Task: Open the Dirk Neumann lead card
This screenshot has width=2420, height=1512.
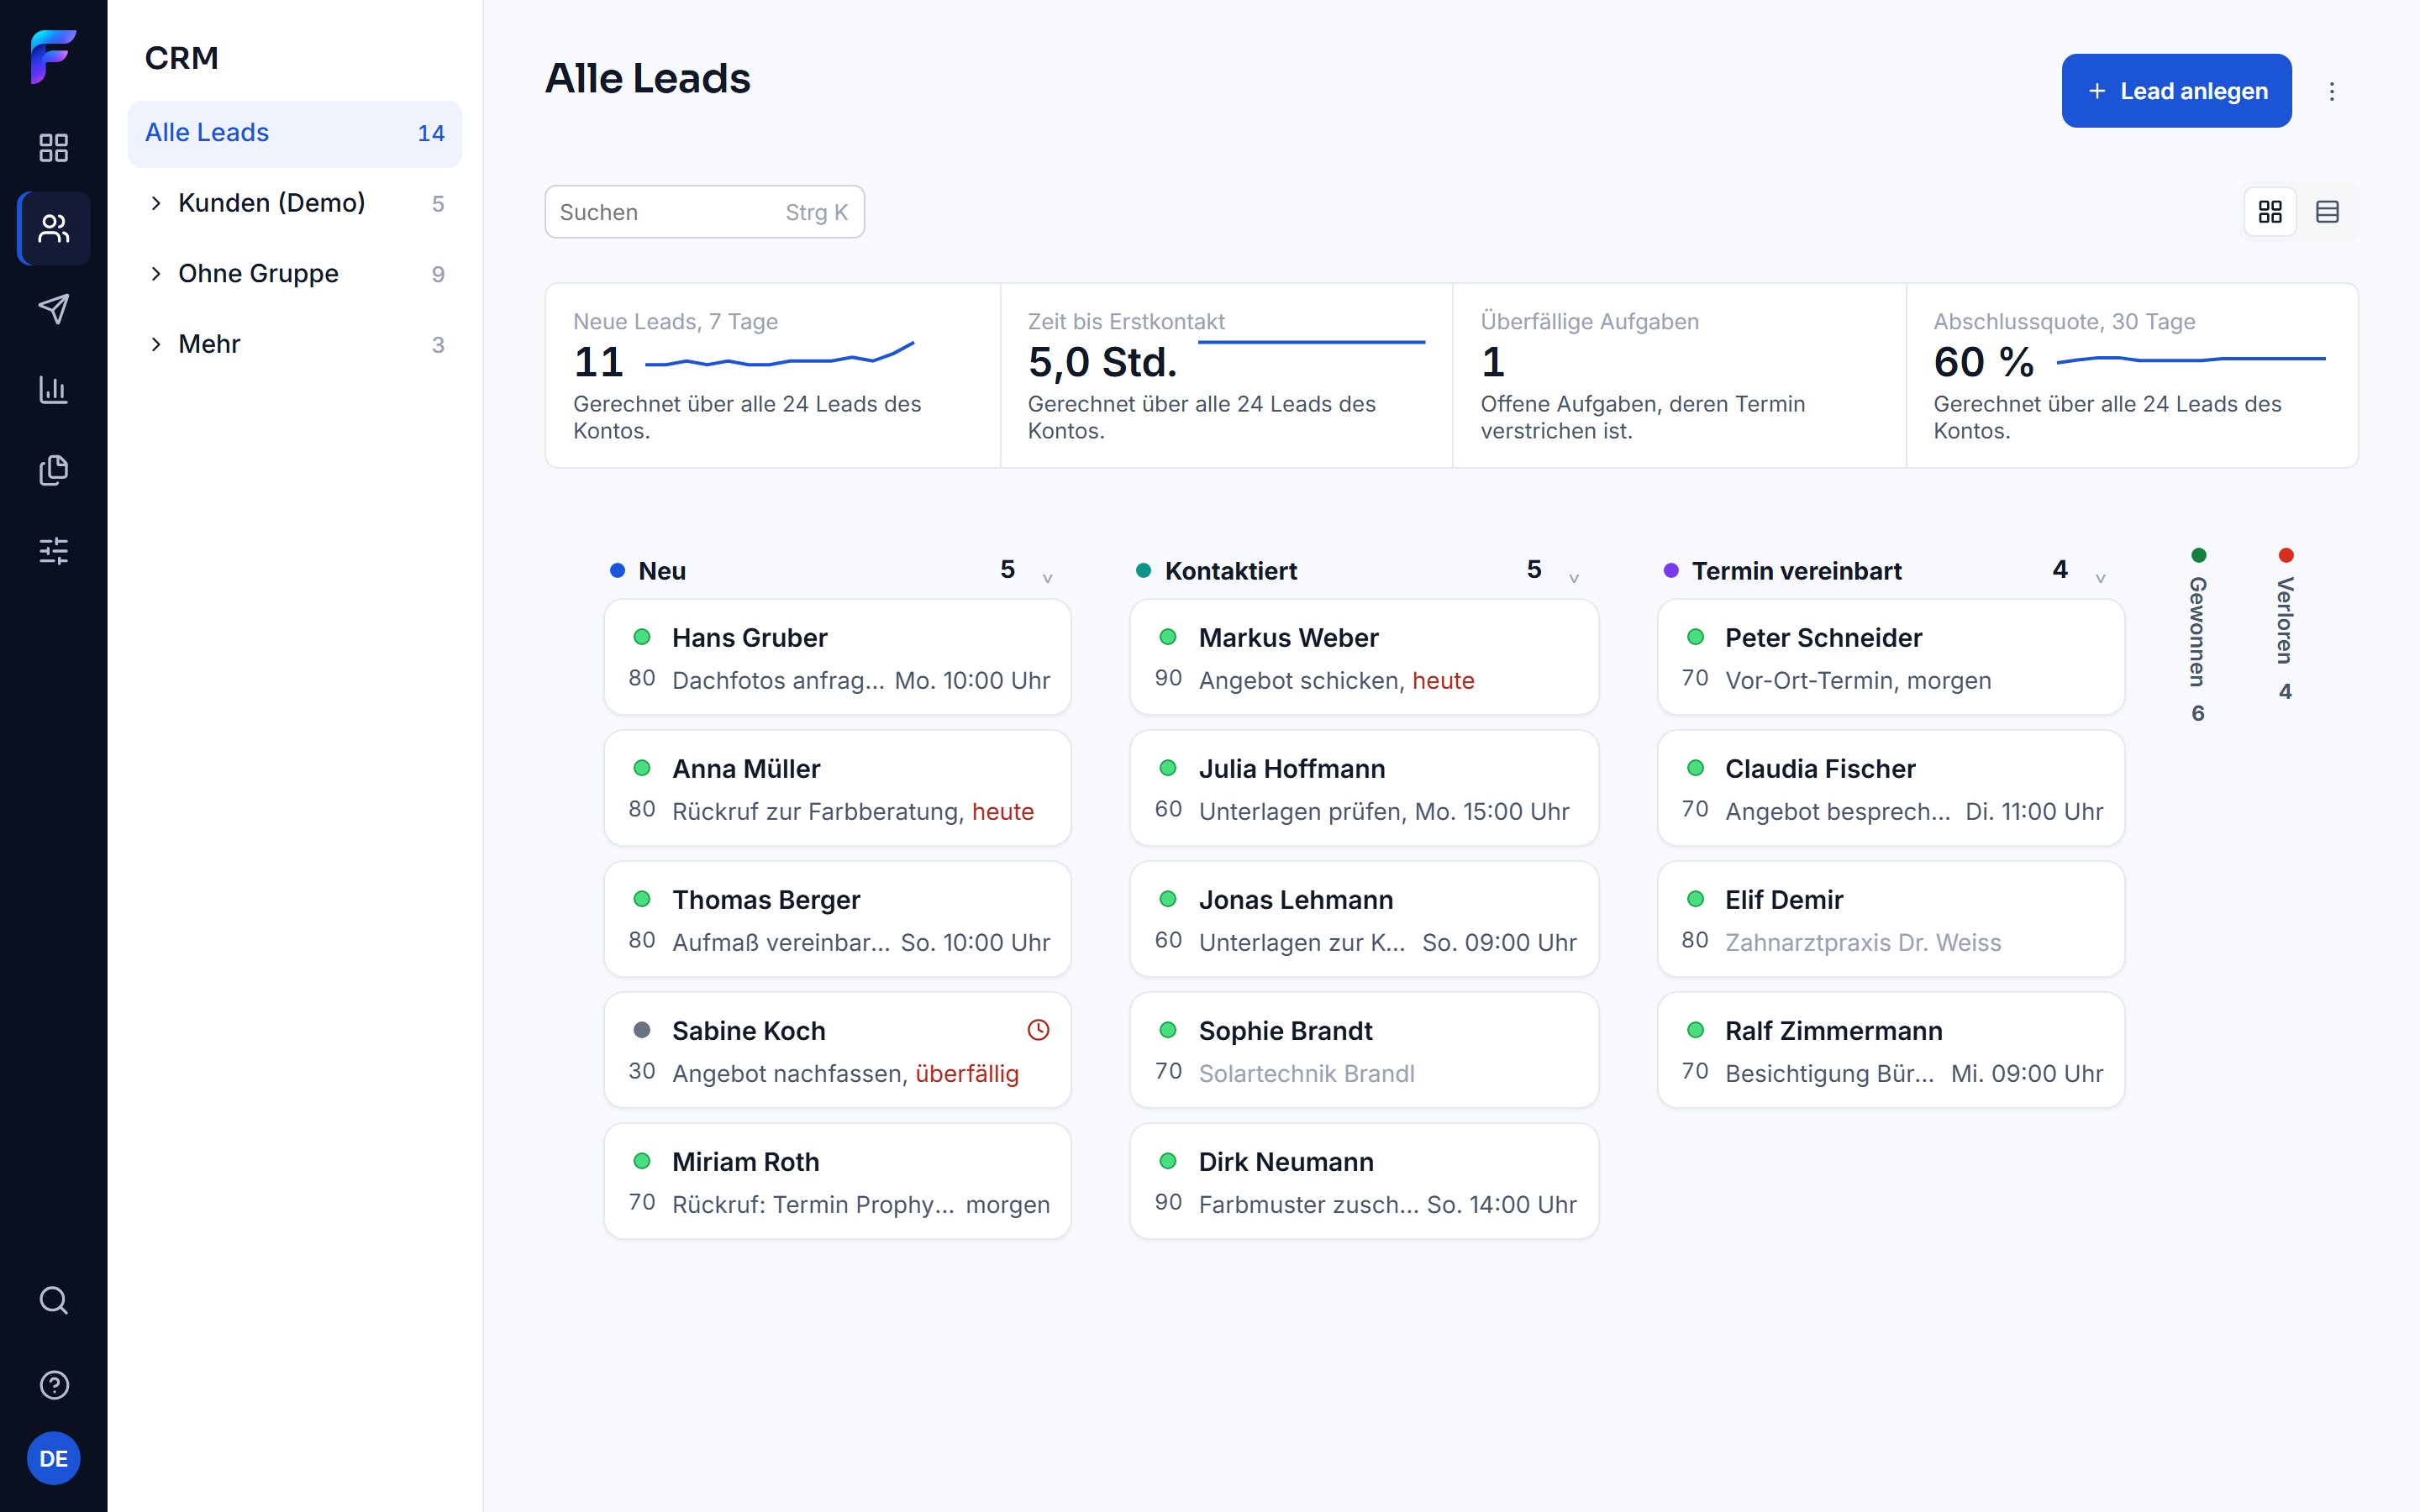Action: [x=1364, y=1181]
